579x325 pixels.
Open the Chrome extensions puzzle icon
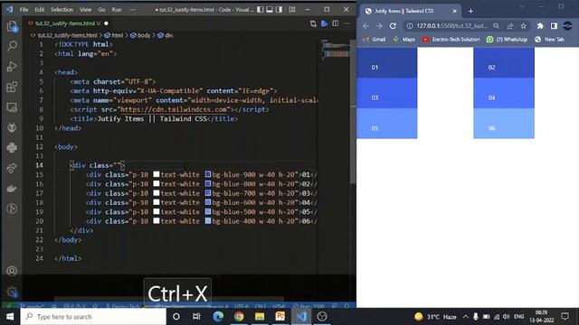tap(540, 26)
